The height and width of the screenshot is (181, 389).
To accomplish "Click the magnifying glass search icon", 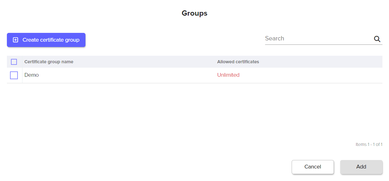I will tap(377, 39).
